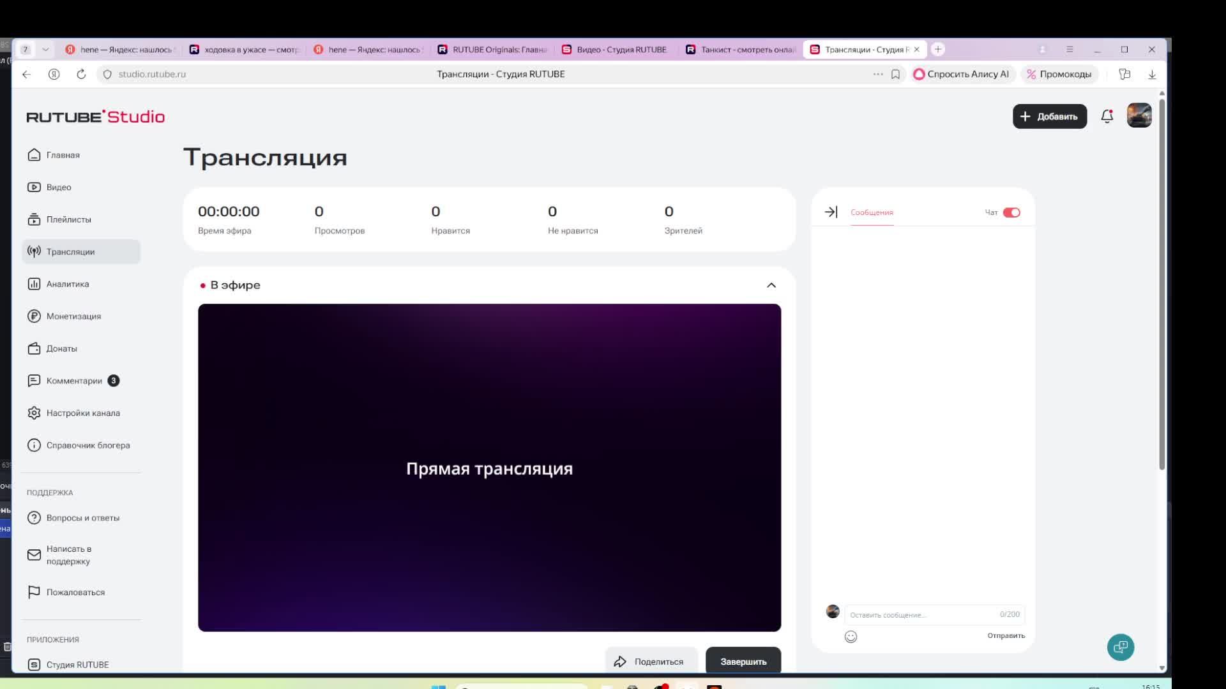Image resolution: width=1226 pixels, height=689 pixels.
Task: Select Аналитика in the sidebar
Action: pyautogui.click(x=67, y=284)
